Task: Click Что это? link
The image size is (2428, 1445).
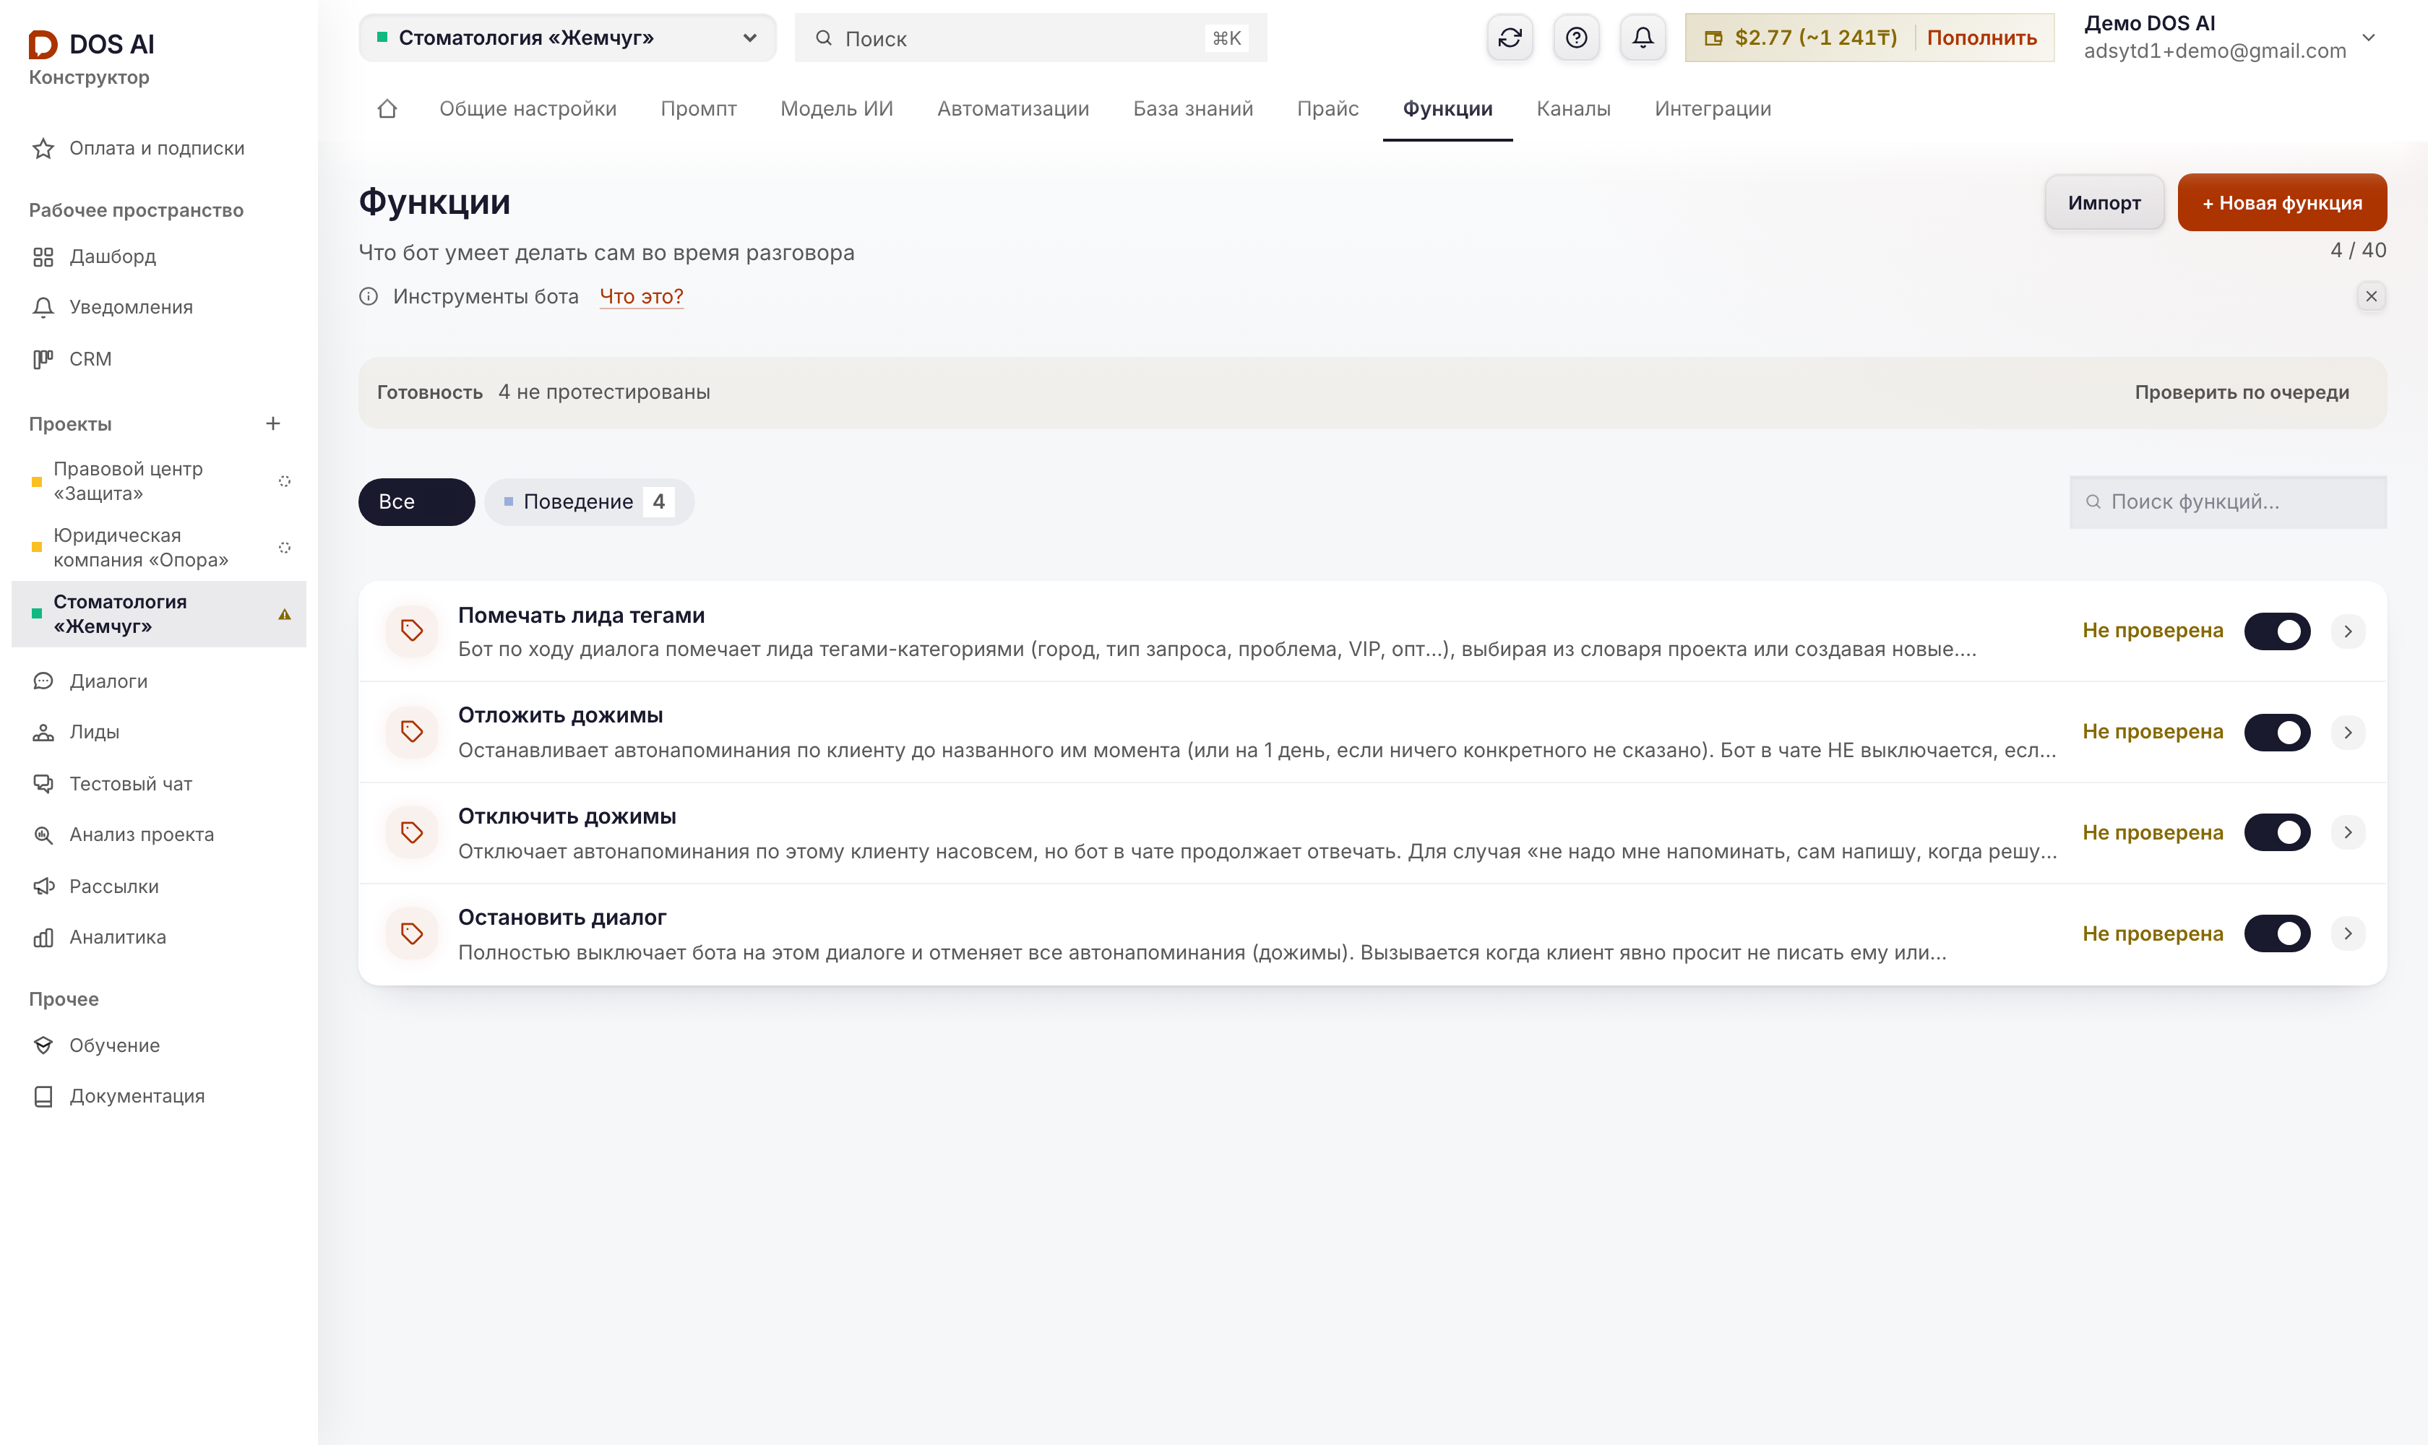Action: [x=641, y=297]
